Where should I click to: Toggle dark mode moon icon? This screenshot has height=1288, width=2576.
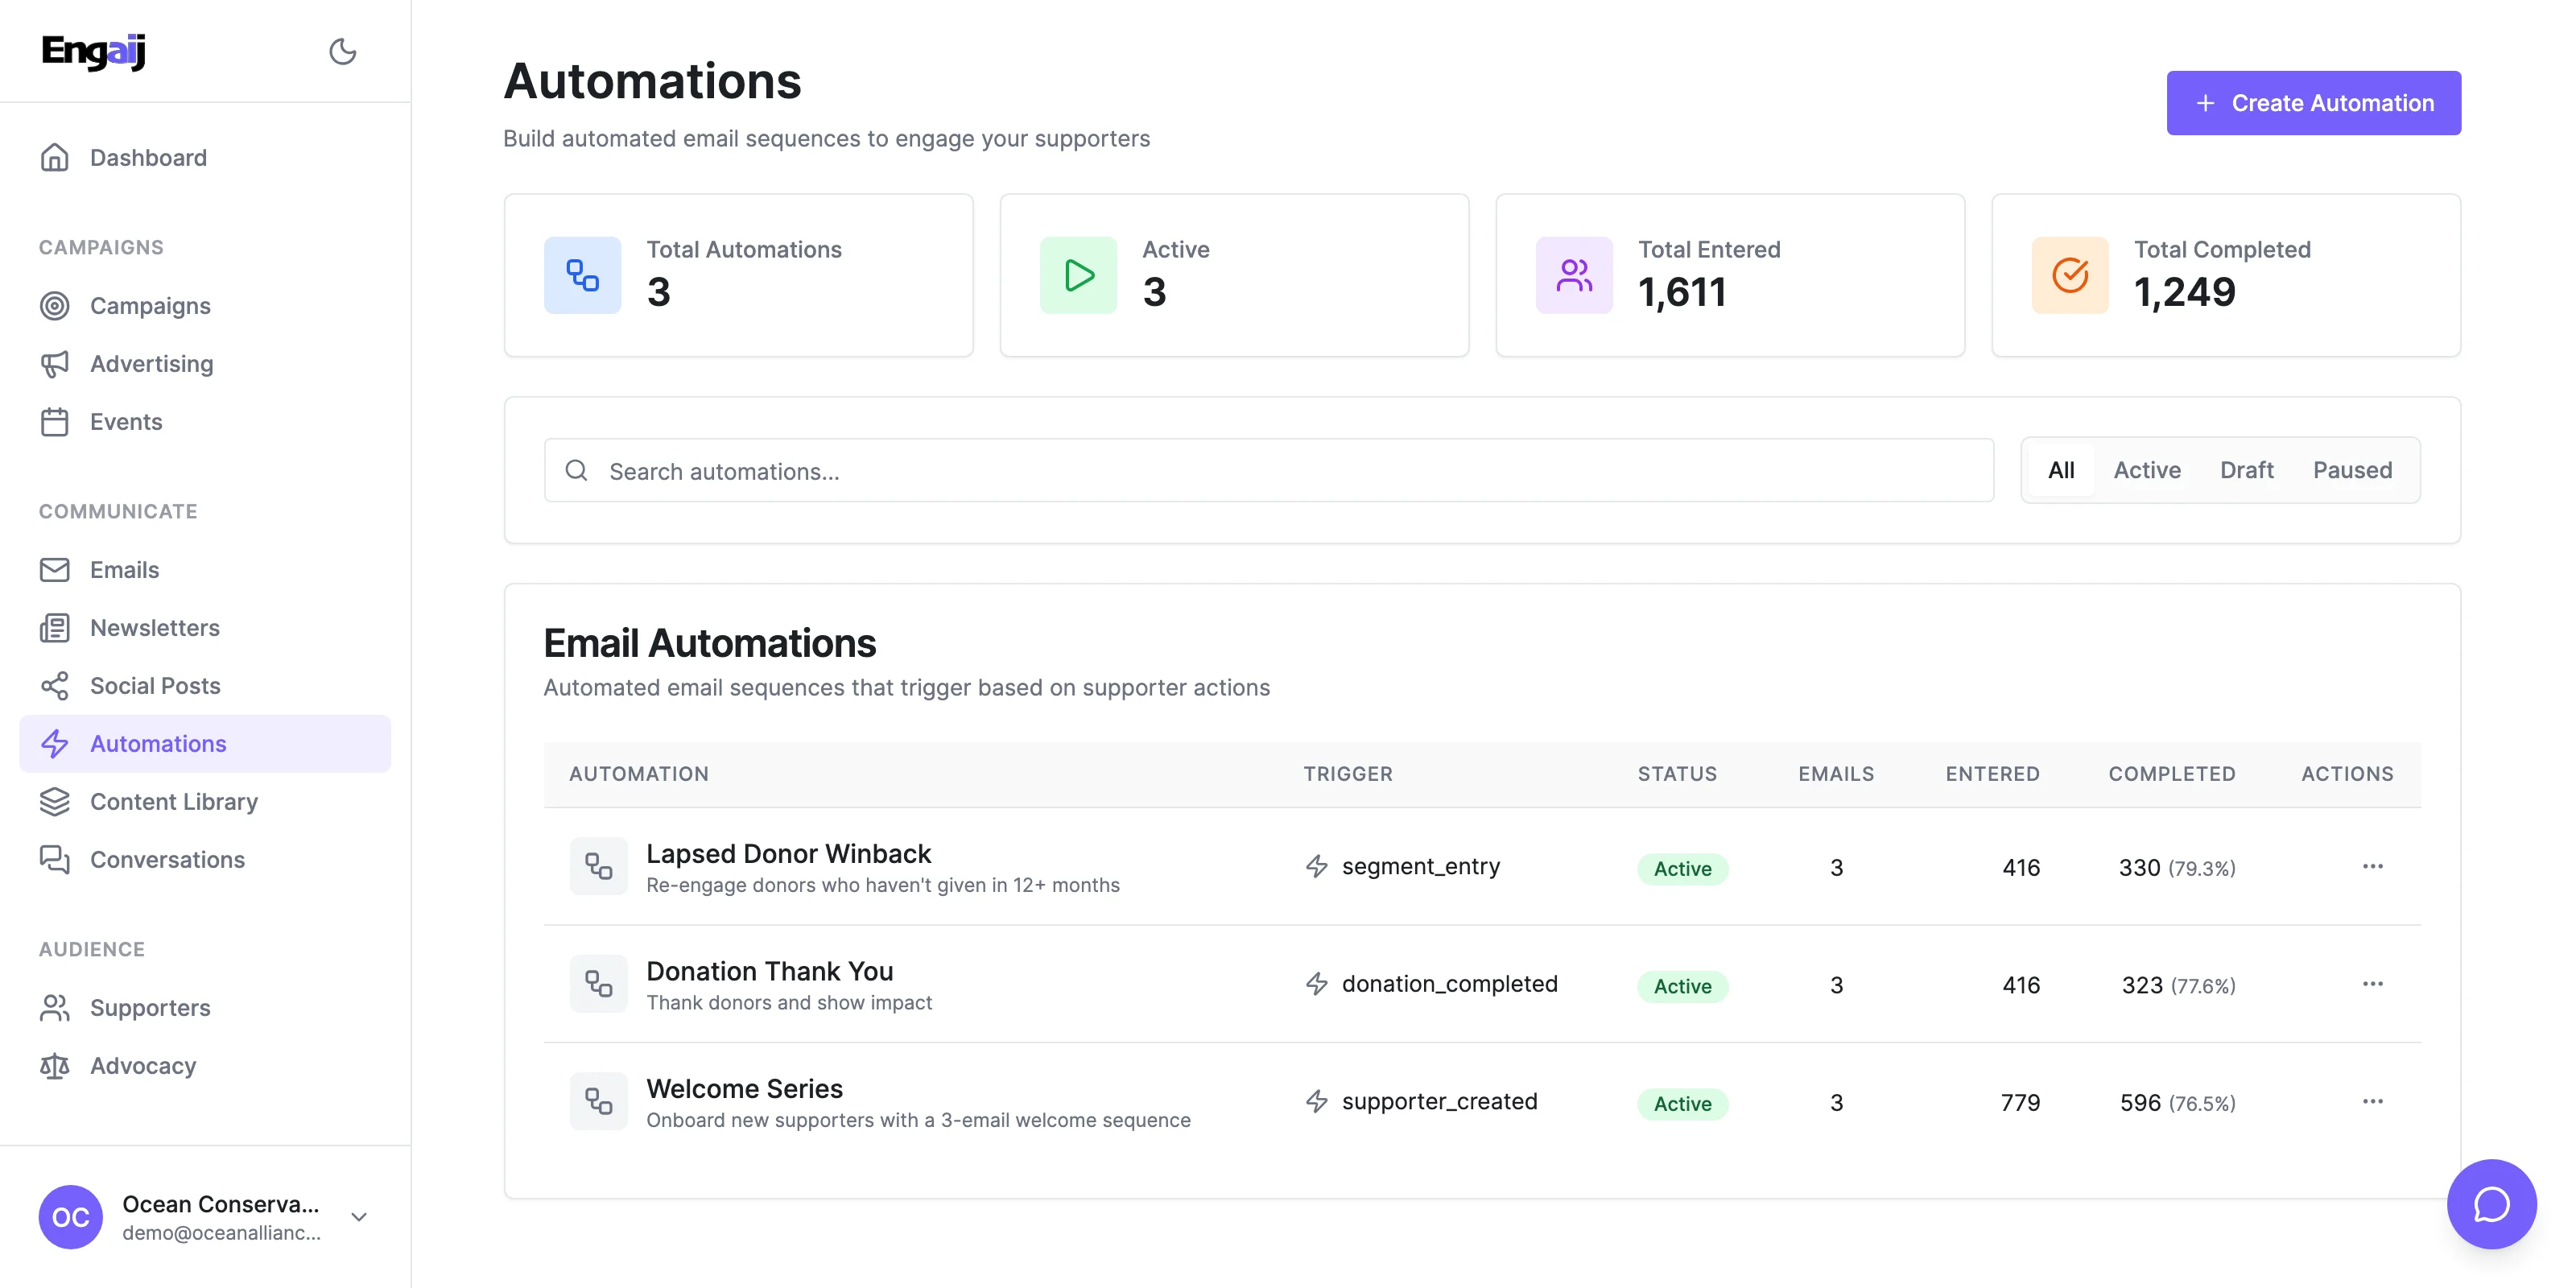pyautogui.click(x=342, y=51)
